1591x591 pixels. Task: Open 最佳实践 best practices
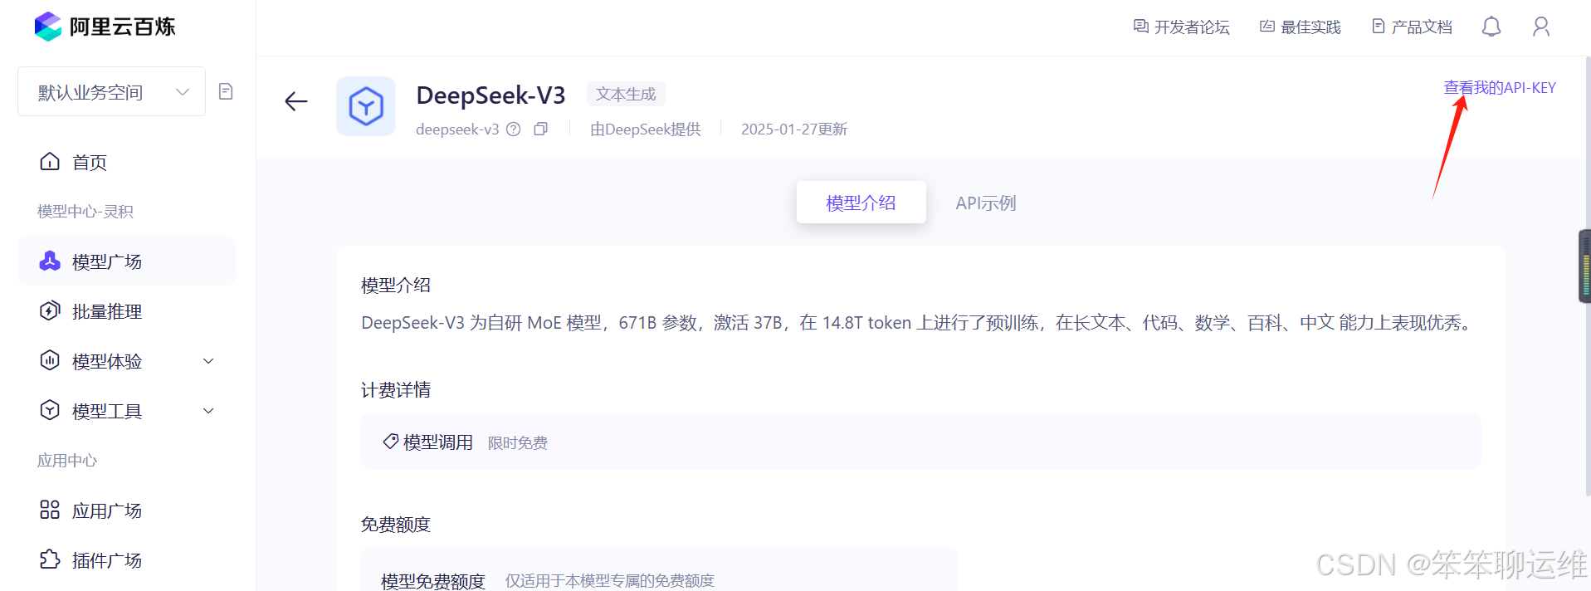[x=1301, y=27]
